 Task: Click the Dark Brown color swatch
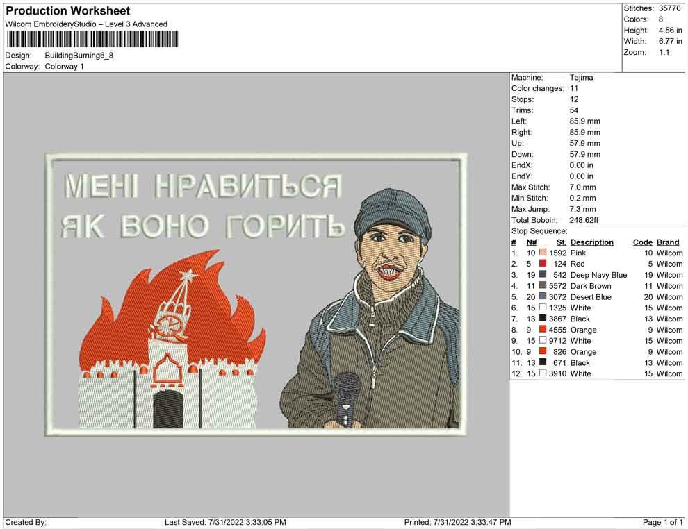543,285
